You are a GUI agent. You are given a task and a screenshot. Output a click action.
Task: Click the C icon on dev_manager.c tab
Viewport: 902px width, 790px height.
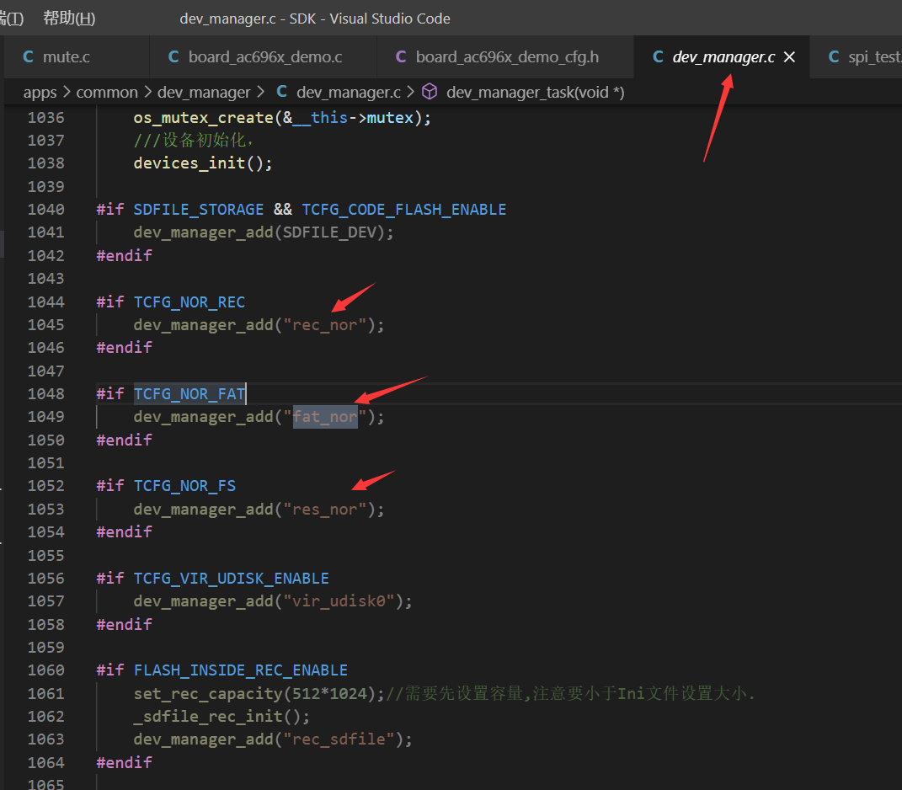coord(658,57)
